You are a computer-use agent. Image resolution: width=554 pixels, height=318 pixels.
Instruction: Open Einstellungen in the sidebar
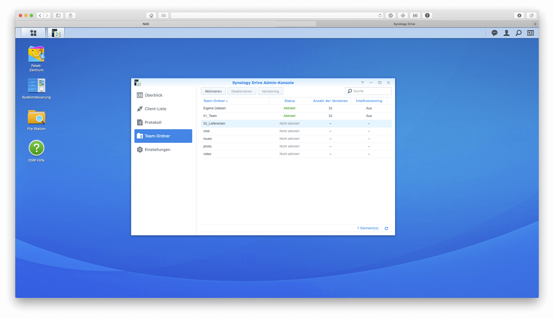[x=163, y=150]
